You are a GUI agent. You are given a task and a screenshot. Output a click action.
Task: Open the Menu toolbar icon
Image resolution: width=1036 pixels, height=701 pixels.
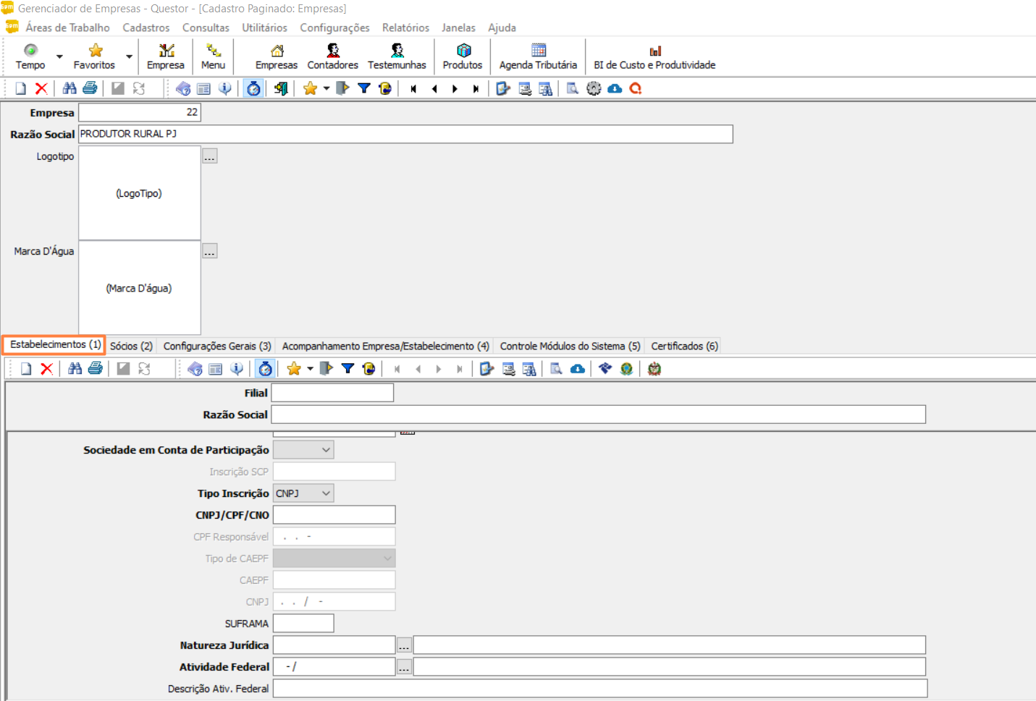(213, 56)
